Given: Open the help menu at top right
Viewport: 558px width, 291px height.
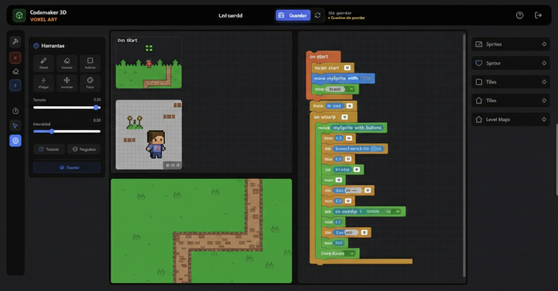Looking at the screenshot, I should [x=520, y=15].
